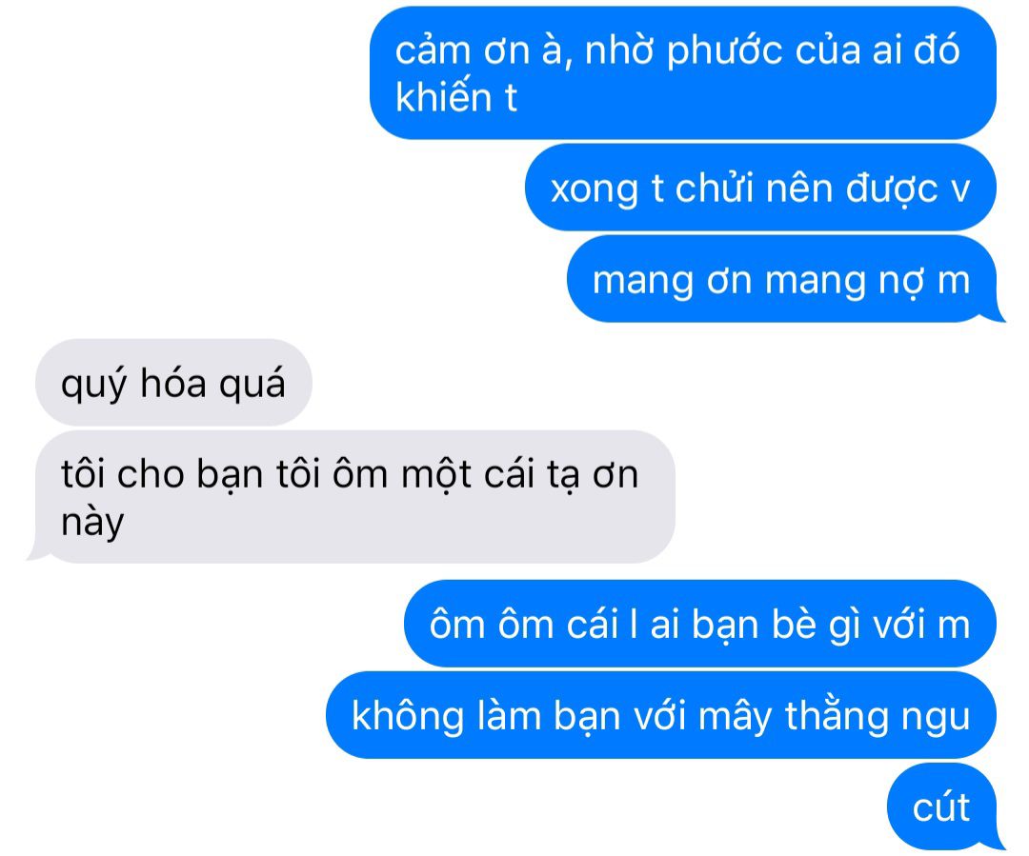Click the word "một" in the gray bubble
The image size is (1029, 856).
coord(435,475)
